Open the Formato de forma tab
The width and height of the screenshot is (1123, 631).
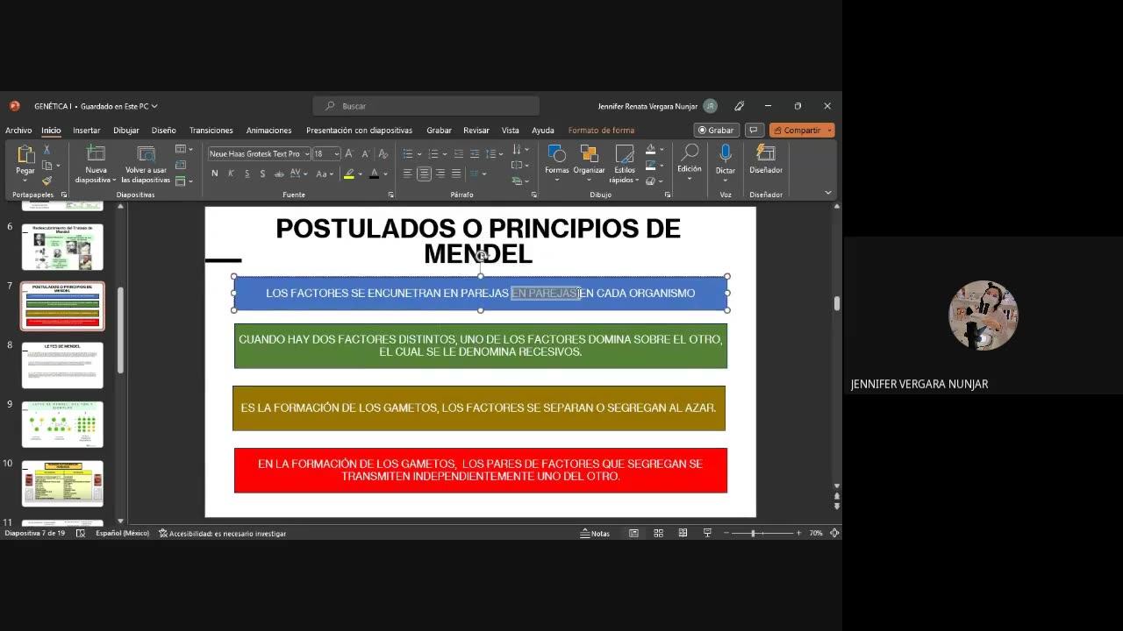601,130
